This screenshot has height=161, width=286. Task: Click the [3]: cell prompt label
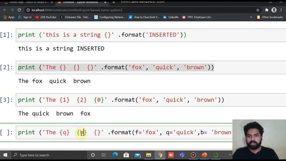pos(7,100)
